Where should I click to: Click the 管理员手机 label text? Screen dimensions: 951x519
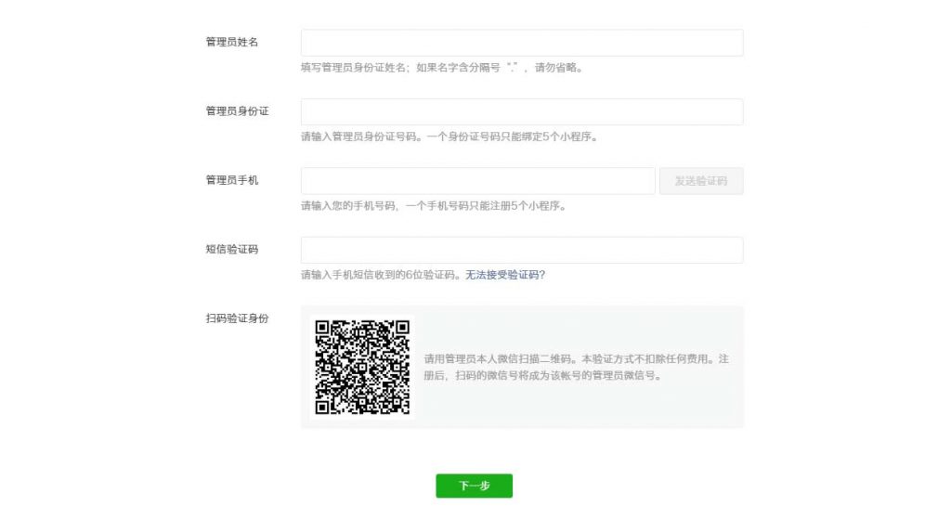(231, 180)
